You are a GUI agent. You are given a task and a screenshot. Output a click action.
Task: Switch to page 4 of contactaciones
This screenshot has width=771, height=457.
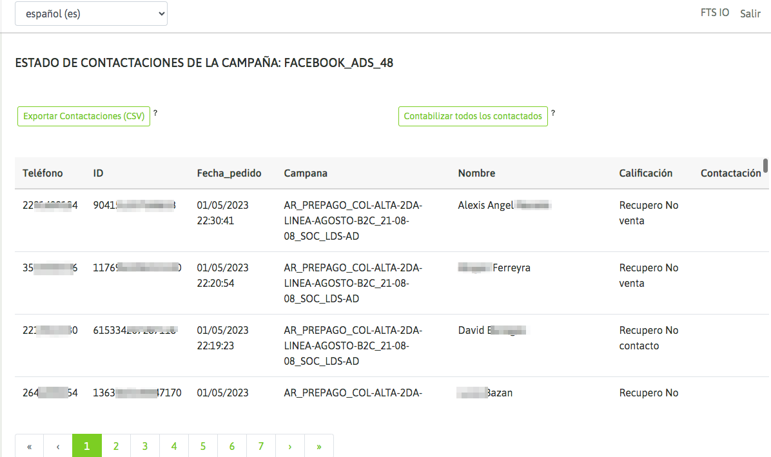[x=174, y=446]
